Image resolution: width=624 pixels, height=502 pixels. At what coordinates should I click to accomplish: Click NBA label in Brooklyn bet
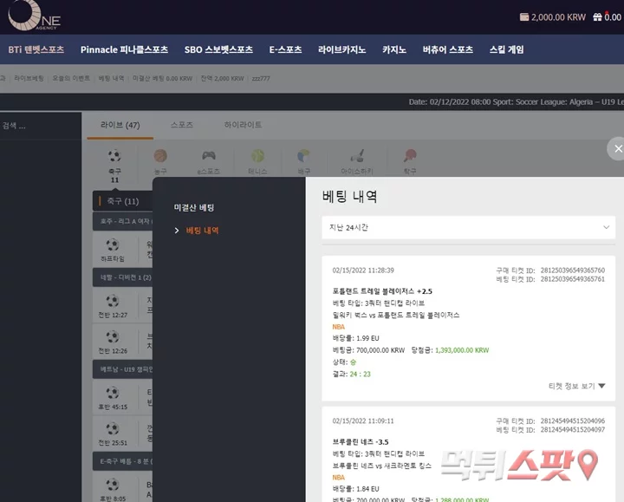coord(338,478)
